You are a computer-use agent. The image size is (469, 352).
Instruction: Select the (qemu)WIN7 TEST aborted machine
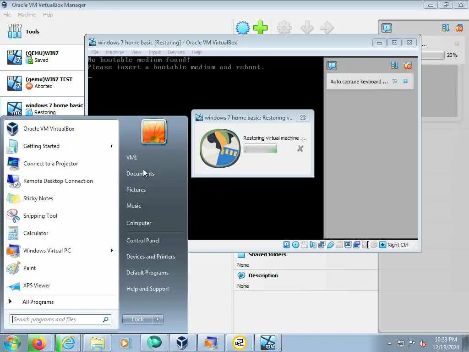(x=42, y=83)
